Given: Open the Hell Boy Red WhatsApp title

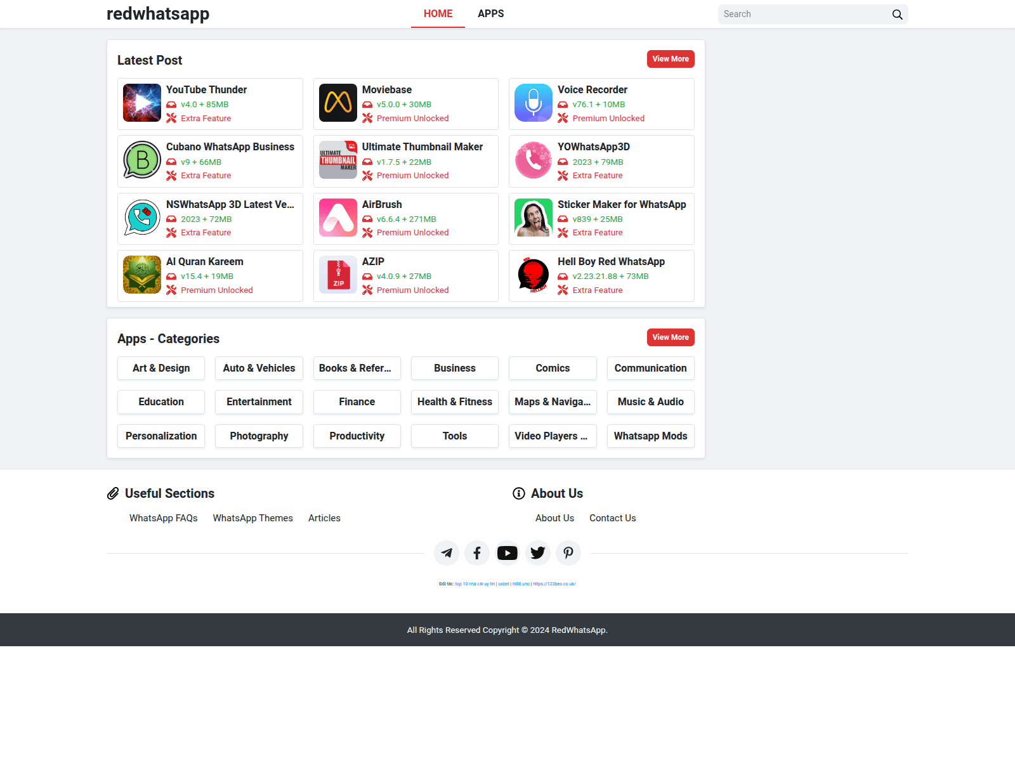Looking at the screenshot, I should coord(612,262).
